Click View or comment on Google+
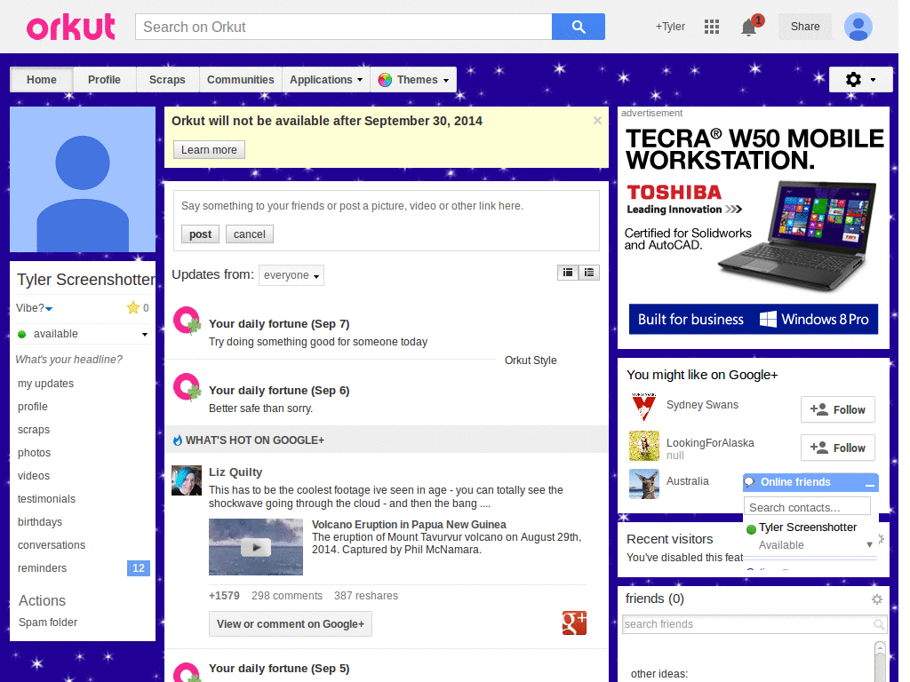910x682 pixels. [291, 624]
